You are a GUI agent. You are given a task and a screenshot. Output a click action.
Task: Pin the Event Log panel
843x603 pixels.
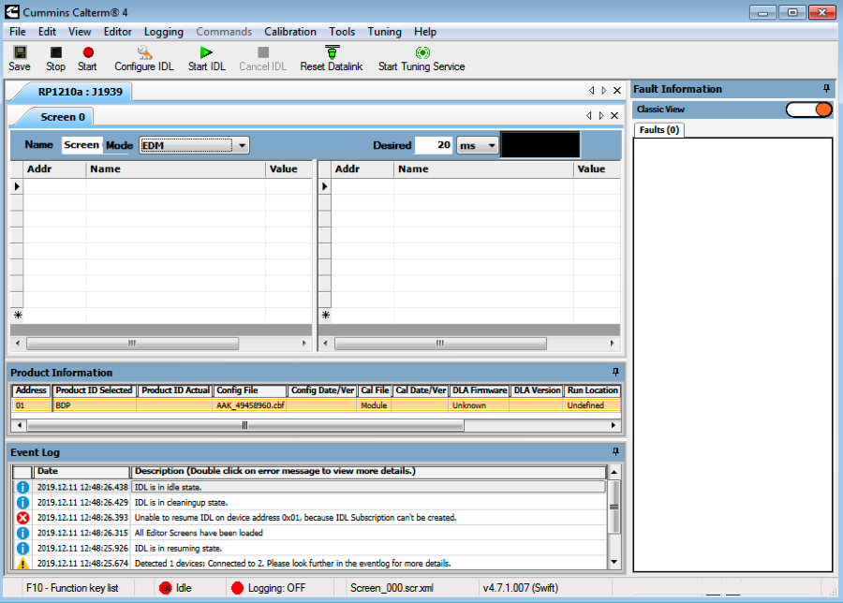[x=615, y=452]
